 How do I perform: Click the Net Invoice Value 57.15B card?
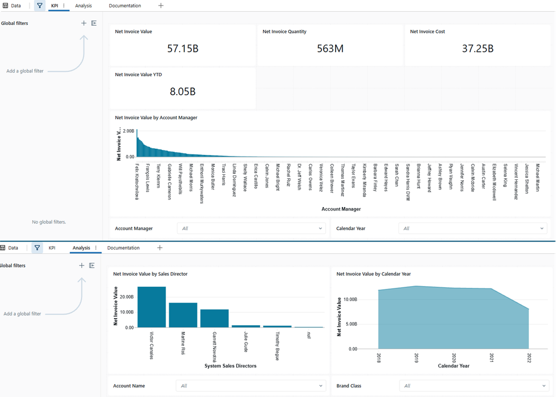coord(183,45)
